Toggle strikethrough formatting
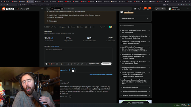The image size is (191, 107). [72, 64]
